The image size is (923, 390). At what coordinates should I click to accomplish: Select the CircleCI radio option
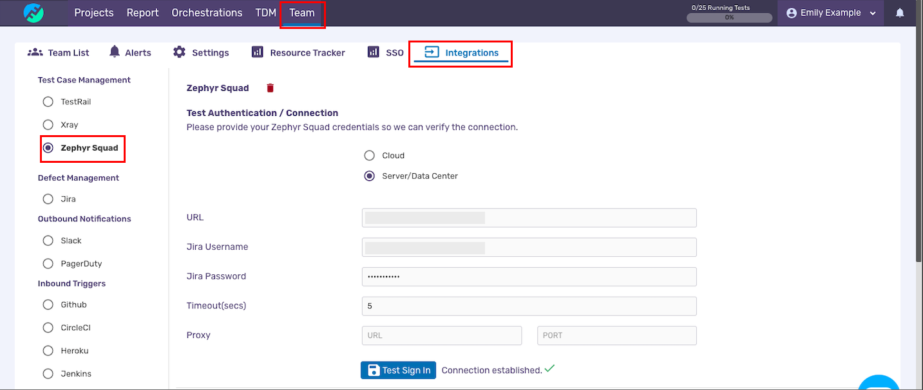pos(48,328)
